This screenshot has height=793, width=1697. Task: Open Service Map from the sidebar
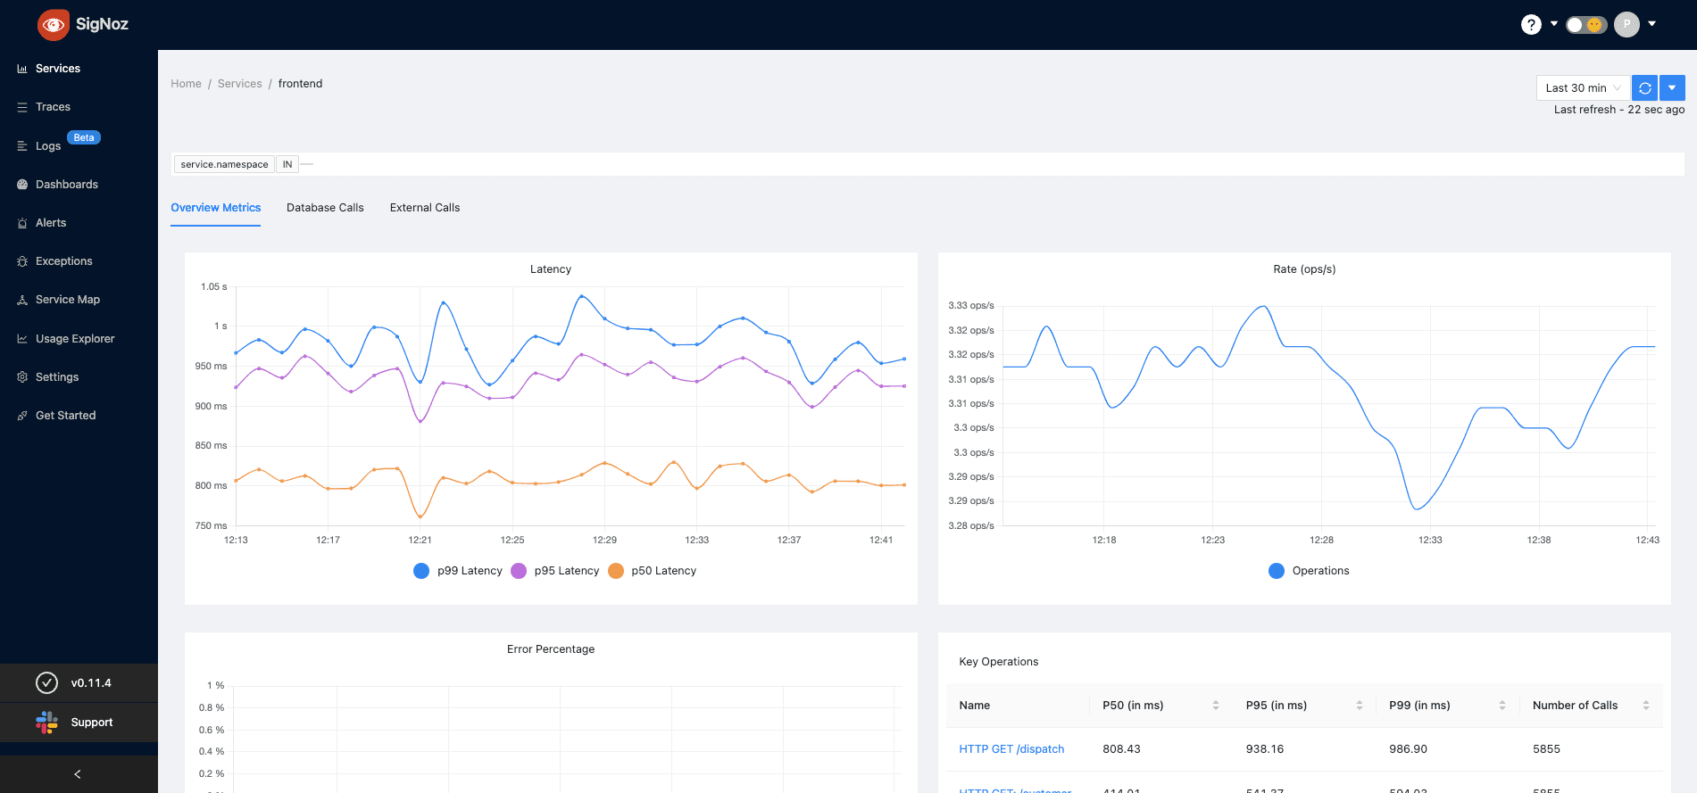[x=67, y=300]
